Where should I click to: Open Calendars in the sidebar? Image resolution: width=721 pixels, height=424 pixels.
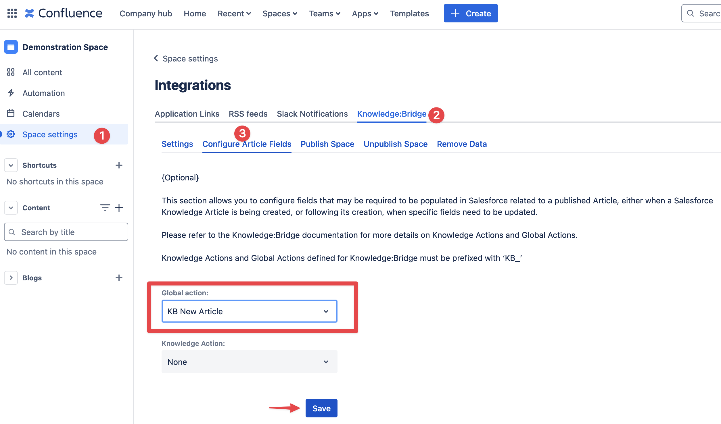(41, 114)
